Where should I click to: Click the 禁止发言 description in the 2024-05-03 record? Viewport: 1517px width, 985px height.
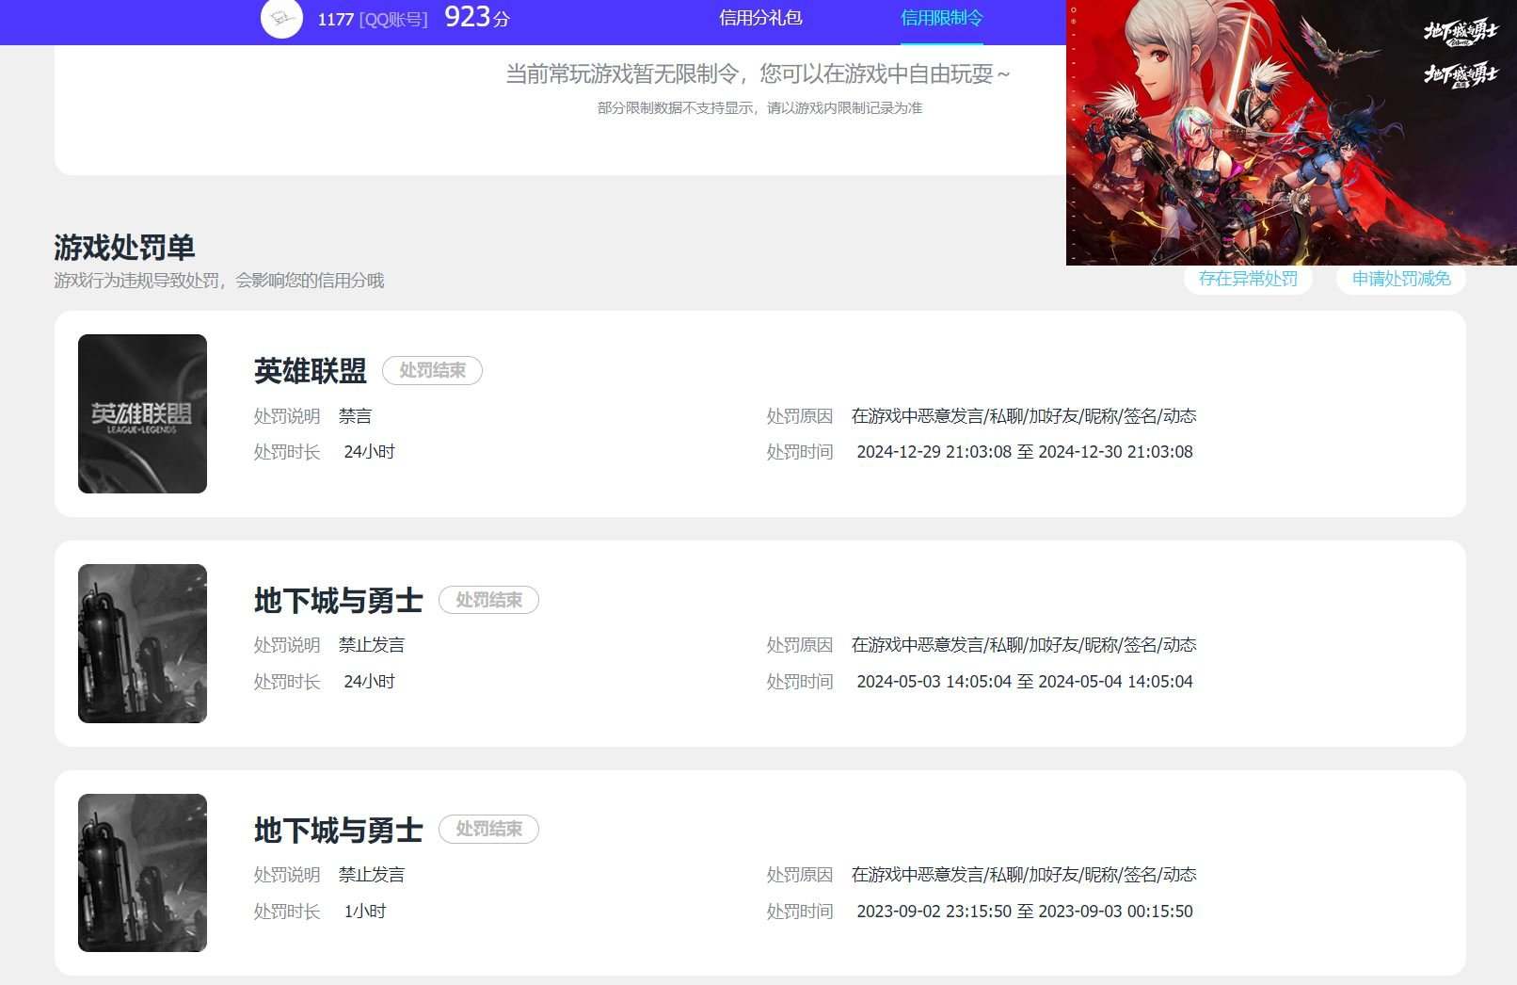tap(372, 645)
